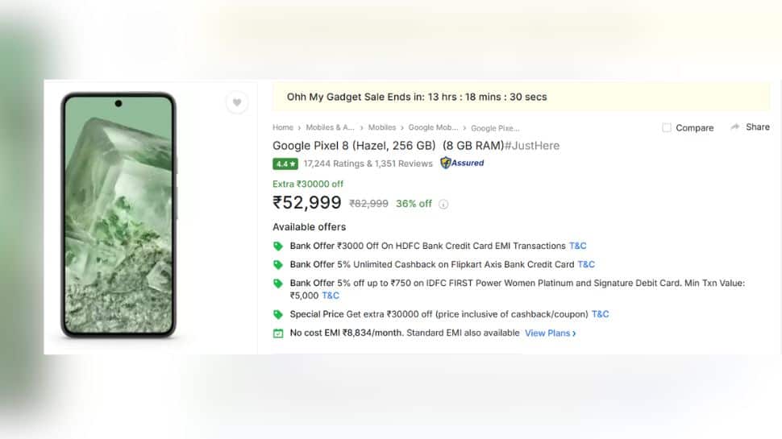Image resolution: width=782 pixels, height=439 pixels.
Task: Tick the Compare checkbox
Action: pos(667,128)
